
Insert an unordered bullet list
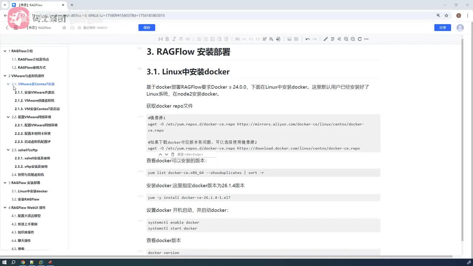pyautogui.click(x=199, y=39)
